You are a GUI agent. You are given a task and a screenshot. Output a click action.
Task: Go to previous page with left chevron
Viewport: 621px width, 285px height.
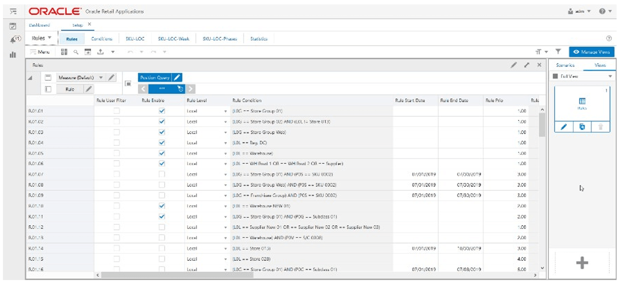143,89
